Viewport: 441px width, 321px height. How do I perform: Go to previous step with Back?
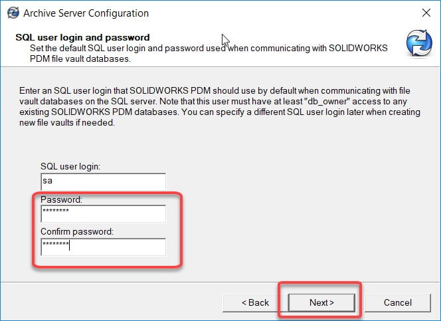[x=255, y=302]
